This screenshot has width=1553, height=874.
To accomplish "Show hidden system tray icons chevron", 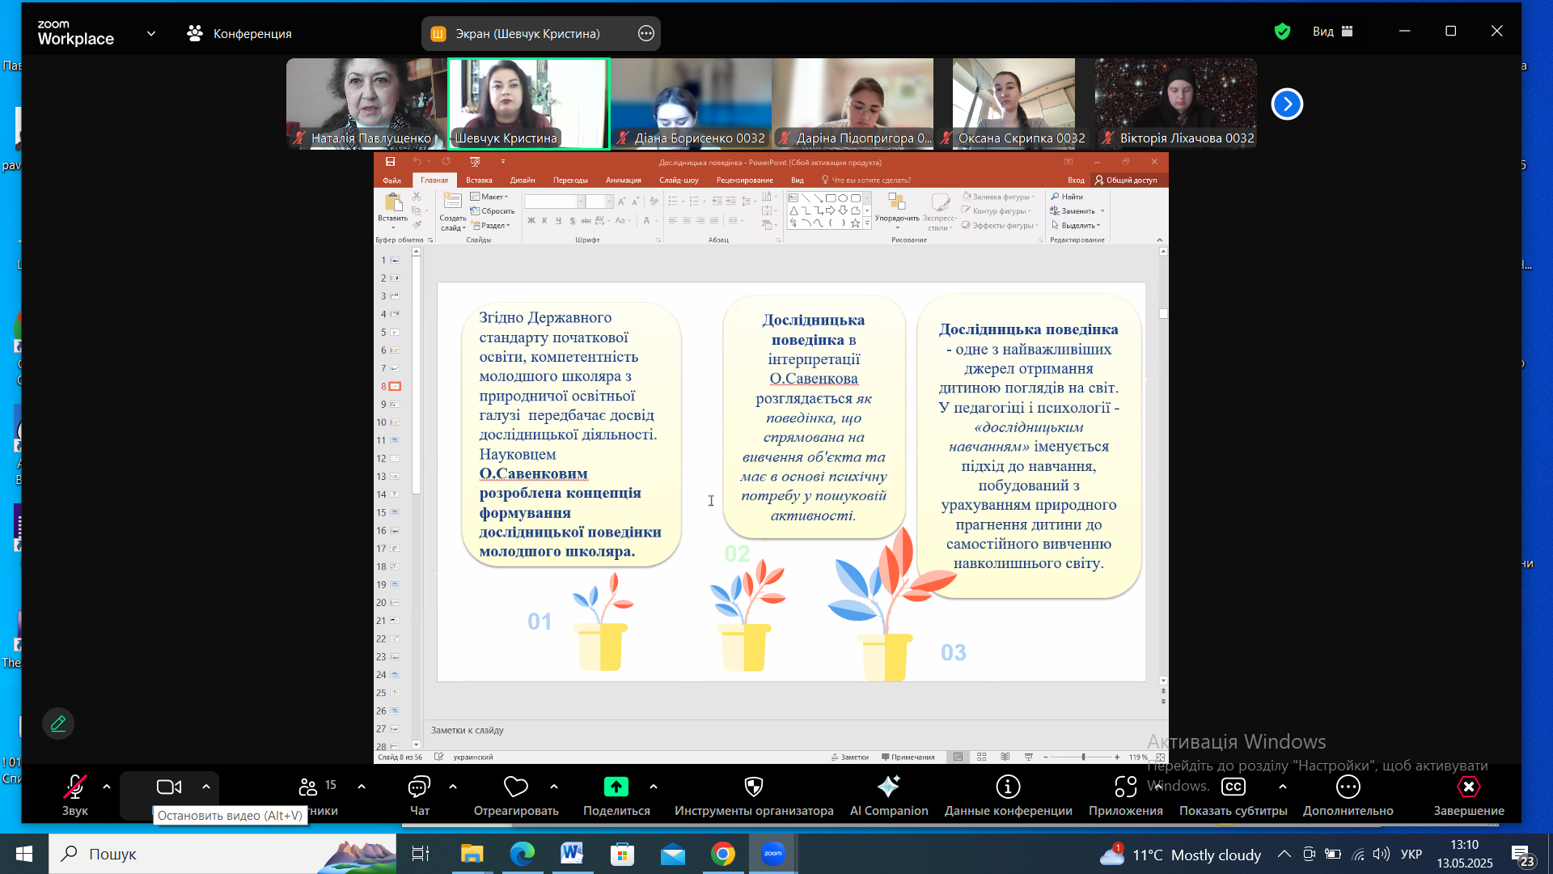I will (x=1284, y=854).
